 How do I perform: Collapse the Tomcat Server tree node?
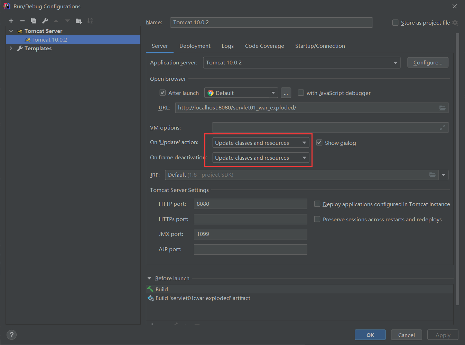11,31
